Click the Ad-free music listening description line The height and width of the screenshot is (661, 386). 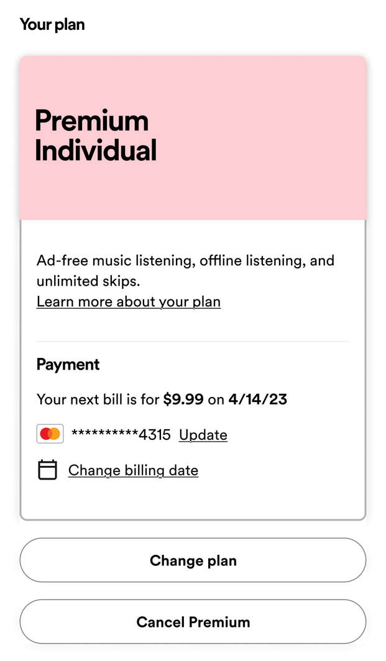(x=185, y=260)
